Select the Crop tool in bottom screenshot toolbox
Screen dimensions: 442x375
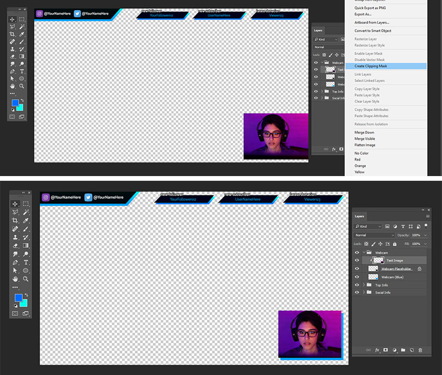(15, 220)
